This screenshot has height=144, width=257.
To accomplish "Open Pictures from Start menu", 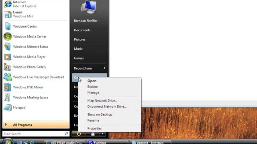I will (x=80, y=39).
